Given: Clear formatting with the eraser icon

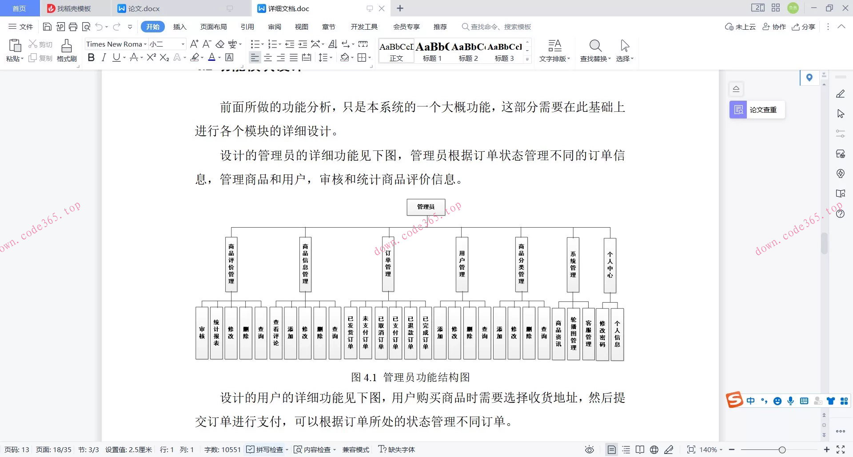Looking at the screenshot, I should click(220, 44).
